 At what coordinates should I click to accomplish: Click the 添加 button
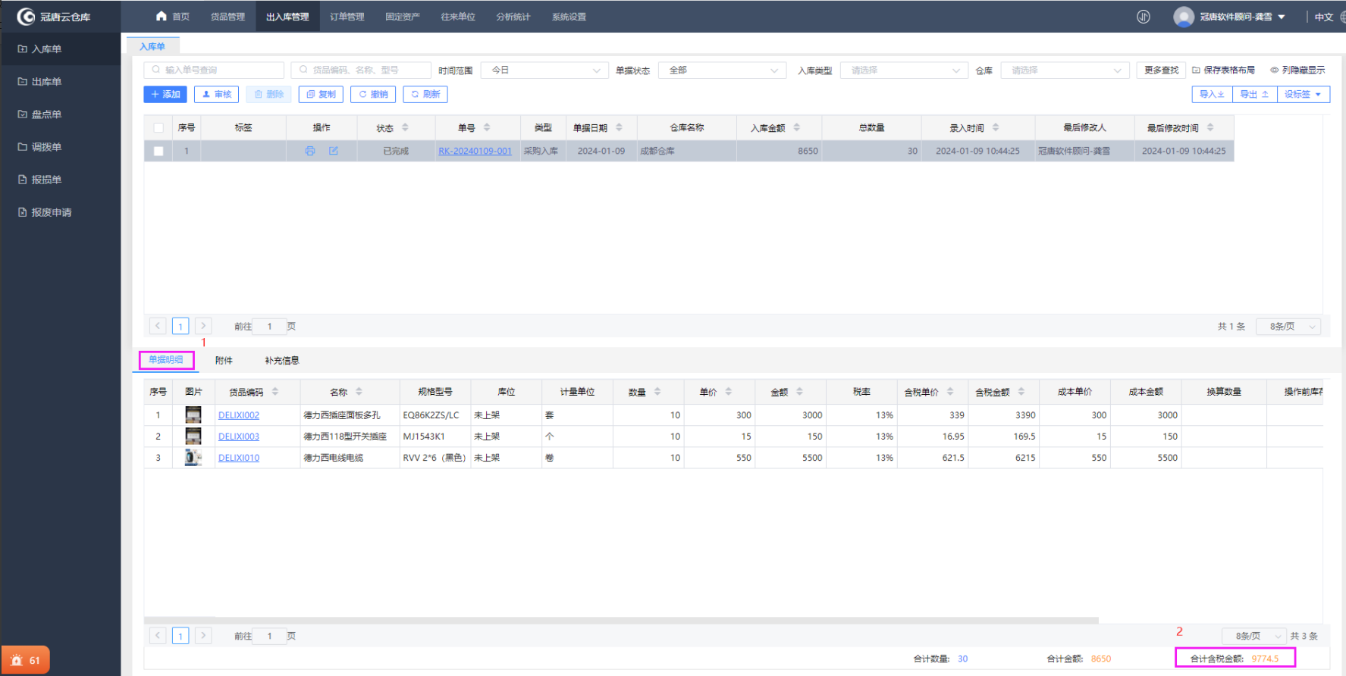coord(165,94)
